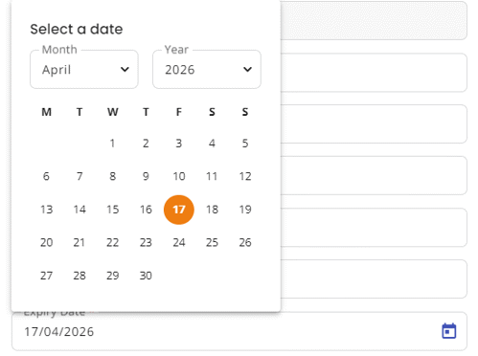Pick date 15 on the calendar
The height and width of the screenshot is (356, 478).
click(x=112, y=210)
